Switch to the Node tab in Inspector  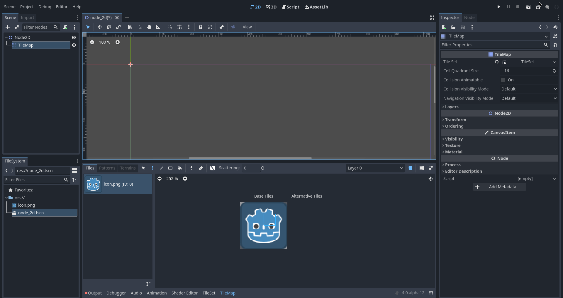(x=469, y=18)
